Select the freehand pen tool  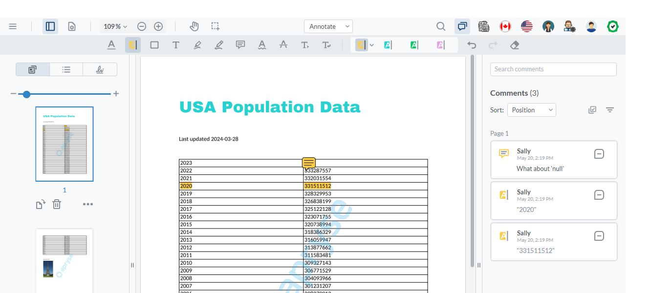point(219,45)
